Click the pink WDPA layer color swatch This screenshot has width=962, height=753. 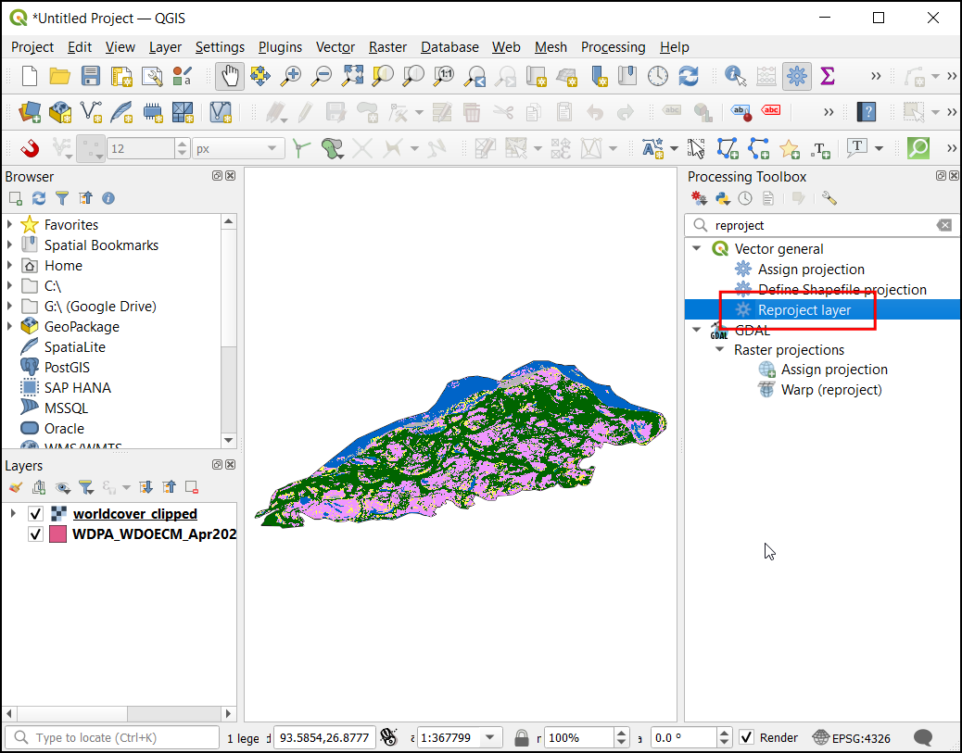pyautogui.click(x=57, y=534)
